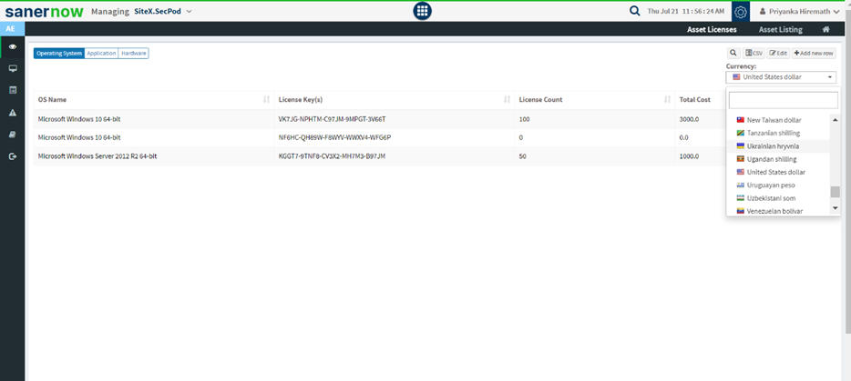Switch to Hardware tab
The image size is (851, 381).
point(134,53)
